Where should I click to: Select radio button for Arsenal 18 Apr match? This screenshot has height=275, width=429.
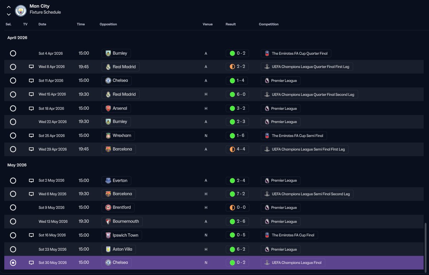click(13, 108)
